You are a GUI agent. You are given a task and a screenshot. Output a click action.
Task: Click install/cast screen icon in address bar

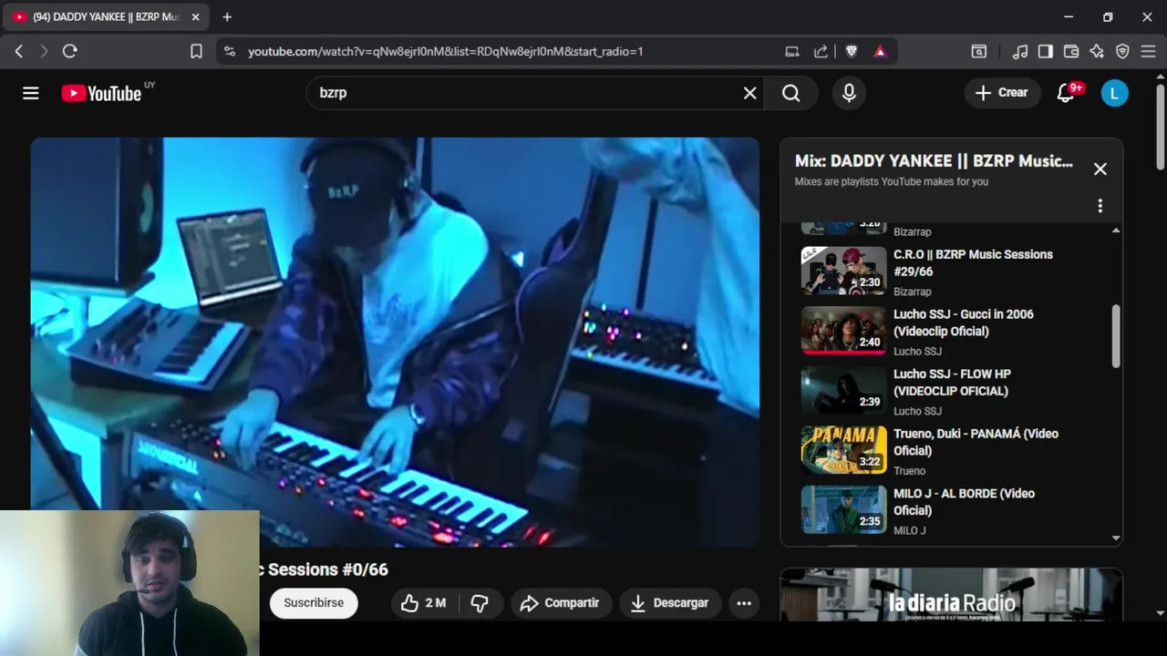click(x=792, y=52)
